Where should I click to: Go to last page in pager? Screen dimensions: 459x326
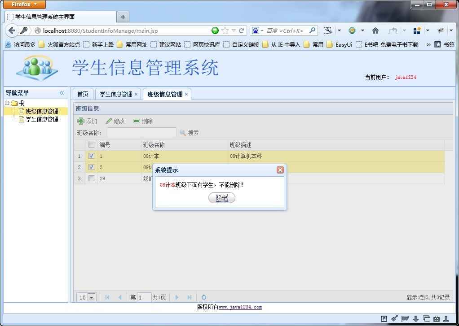click(190, 297)
